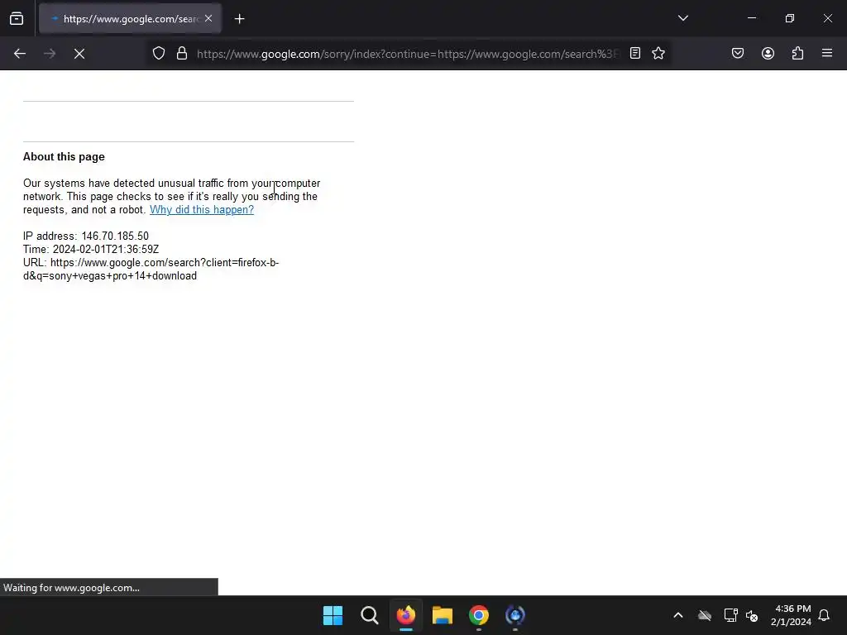Restore down the Firefox window
This screenshot has height=635, width=847.
click(789, 18)
